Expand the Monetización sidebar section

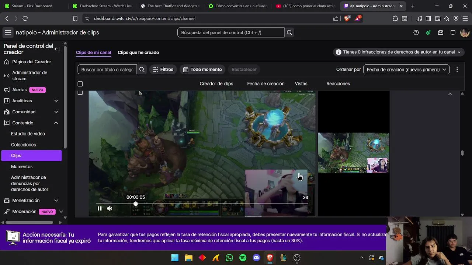pyautogui.click(x=56, y=201)
